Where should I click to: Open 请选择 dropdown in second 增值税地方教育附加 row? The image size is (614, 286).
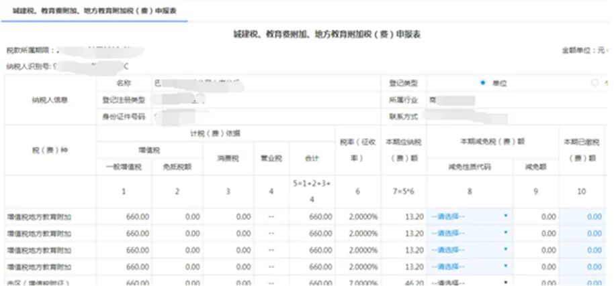pos(470,233)
